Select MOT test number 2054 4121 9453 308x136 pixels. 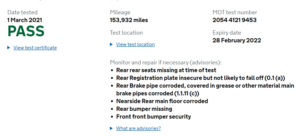click(234, 20)
